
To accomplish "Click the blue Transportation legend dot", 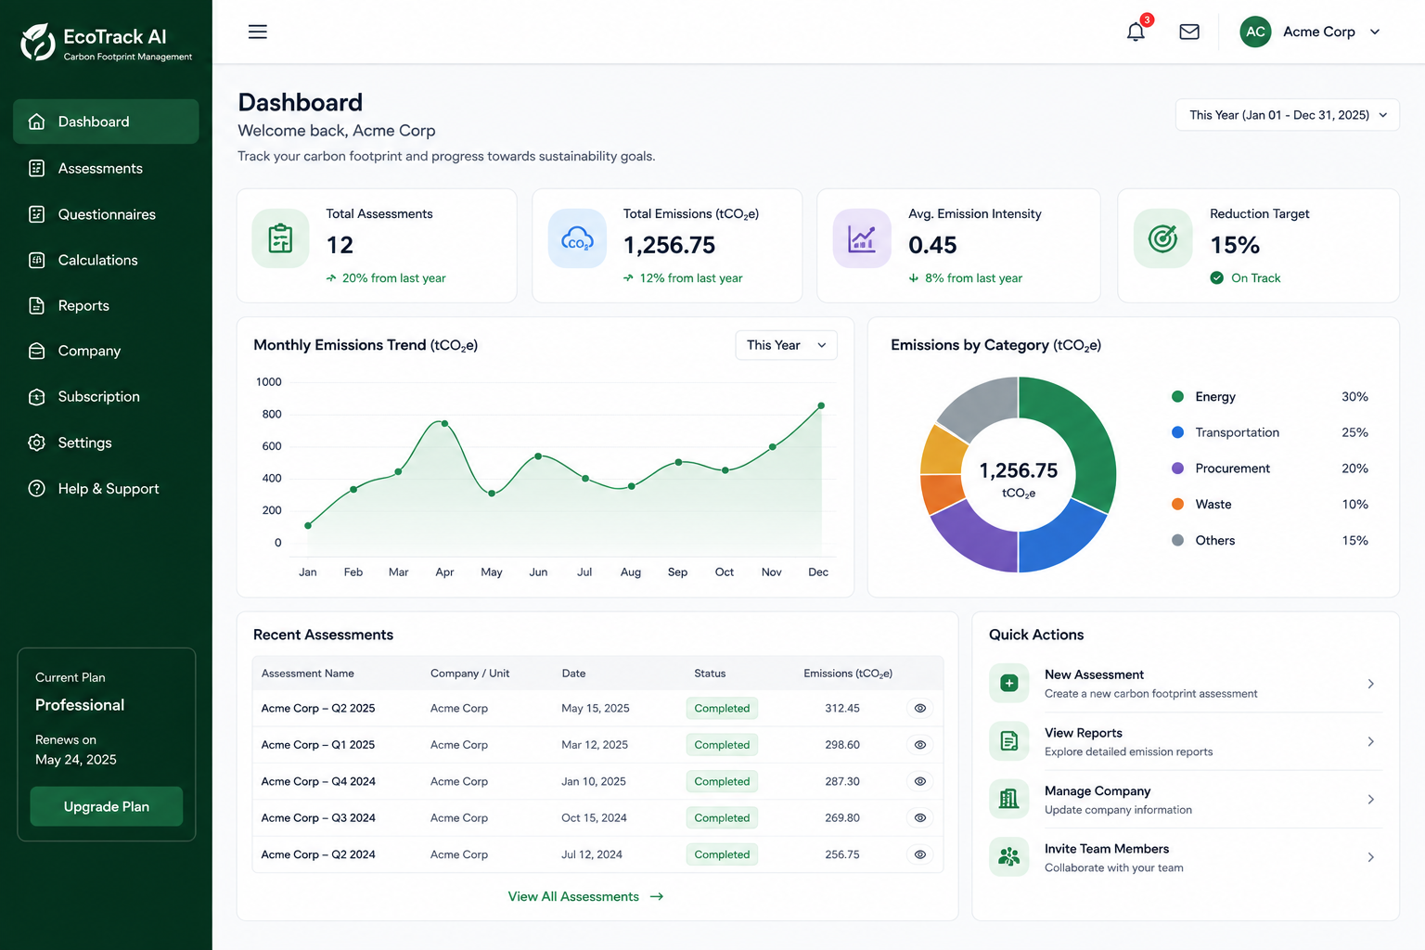I will 1177,432.
